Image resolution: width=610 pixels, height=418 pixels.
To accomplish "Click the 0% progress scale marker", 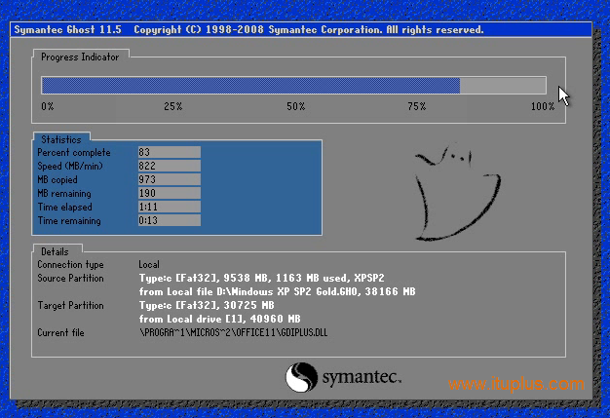I will [48, 106].
